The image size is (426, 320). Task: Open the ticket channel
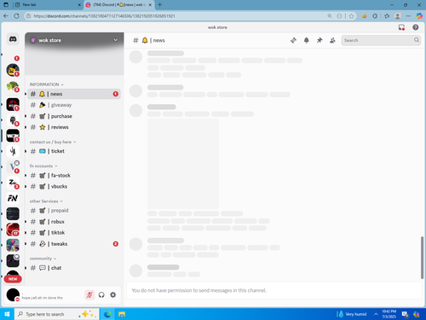pyautogui.click(x=74, y=151)
